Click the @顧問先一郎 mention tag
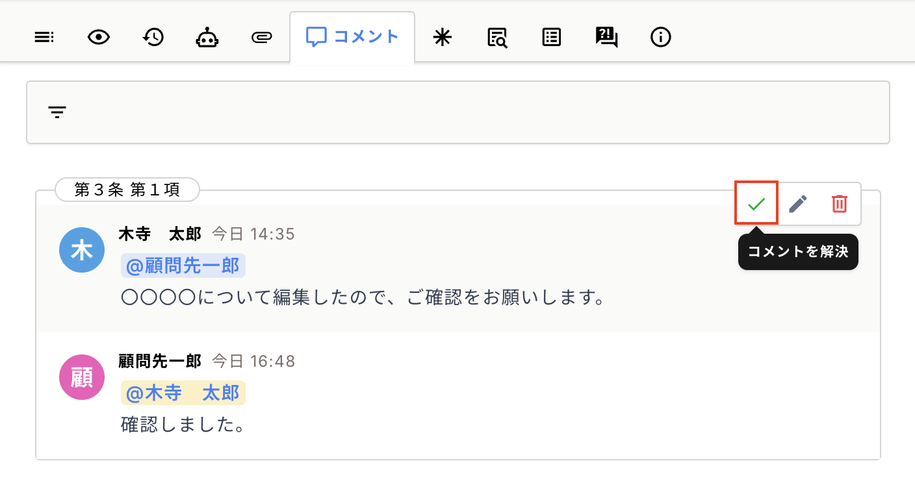 (183, 266)
